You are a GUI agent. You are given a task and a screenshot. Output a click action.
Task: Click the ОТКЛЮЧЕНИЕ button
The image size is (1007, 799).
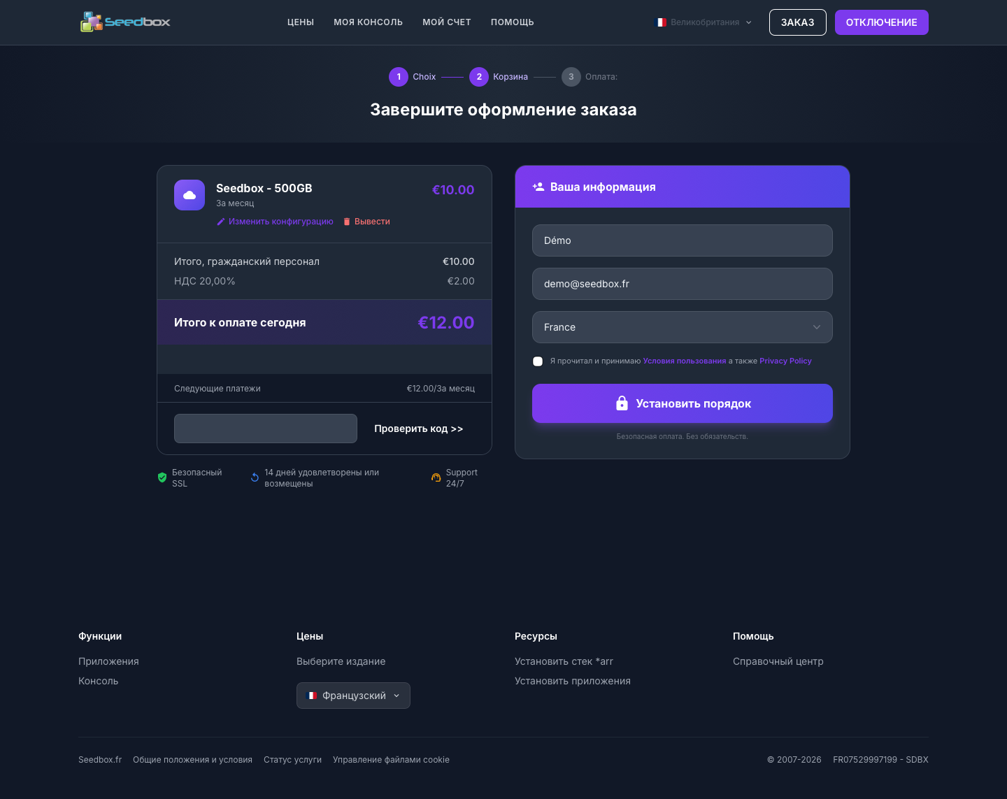882,22
